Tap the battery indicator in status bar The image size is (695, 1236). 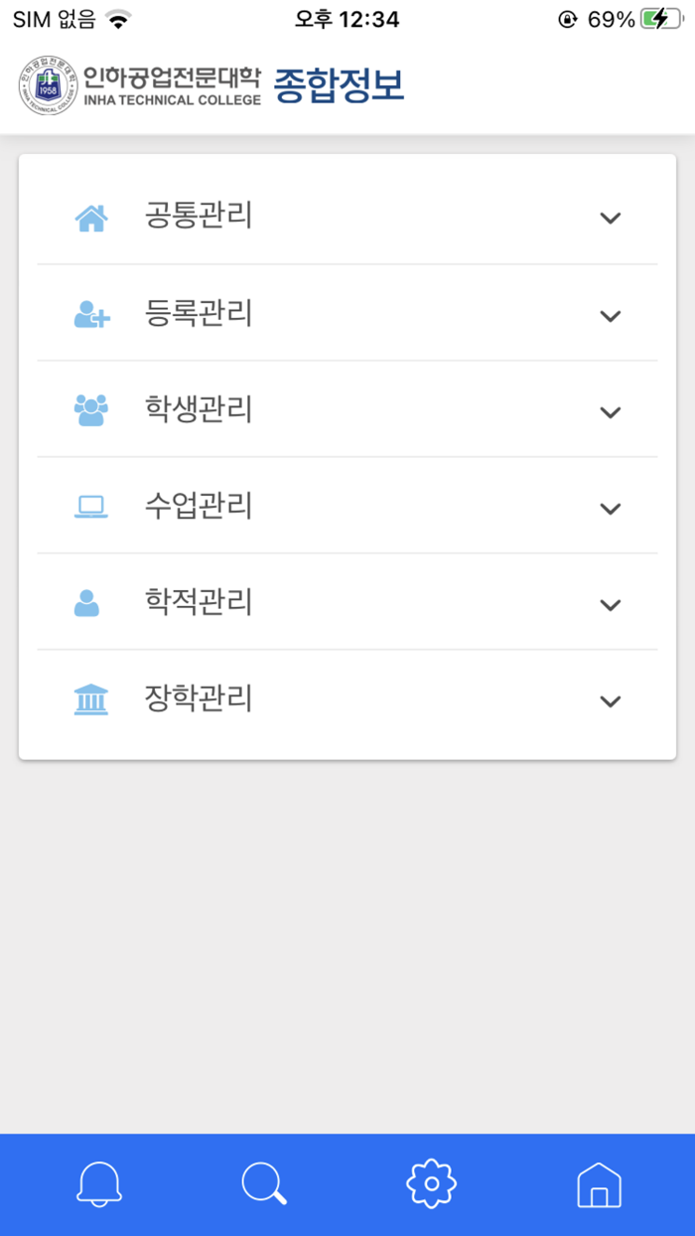(x=655, y=17)
